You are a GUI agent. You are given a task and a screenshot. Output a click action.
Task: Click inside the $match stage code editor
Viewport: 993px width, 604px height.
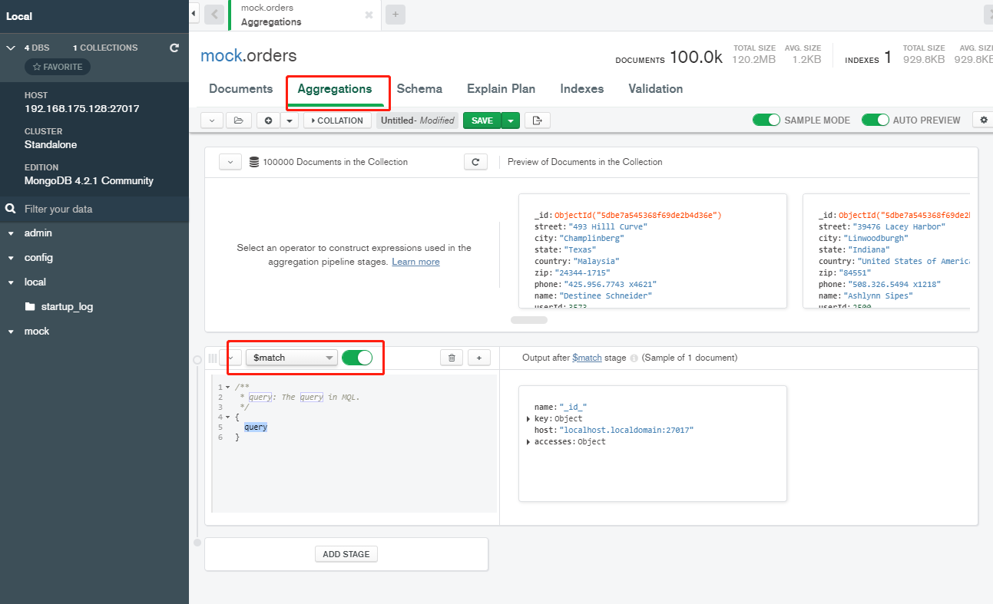(354, 444)
